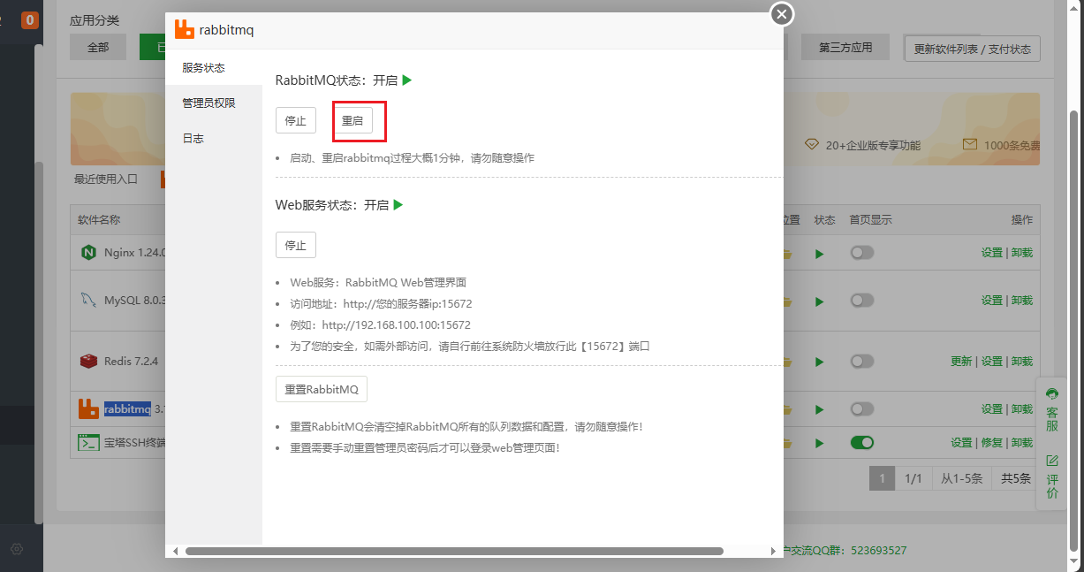This screenshot has height=572, width=1084.
Task: Restart RabbitMQ with the 重启 button
Action: coord(352,121)
